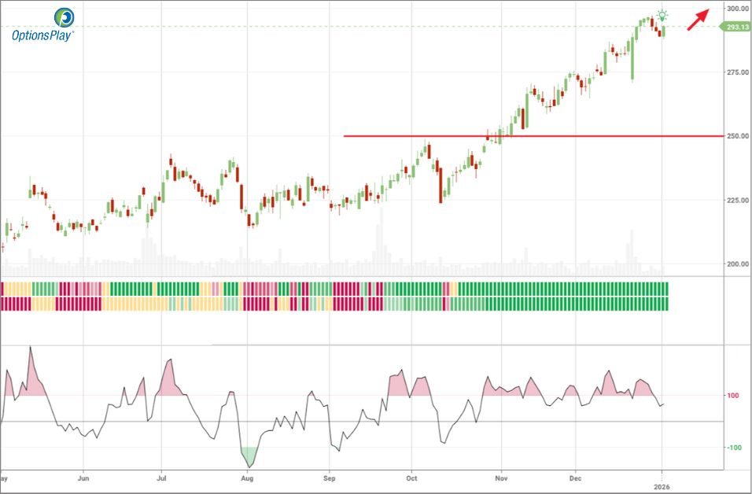Click the green oversold shaded area in the oscillator
The width and height of the screenshot is (752, 494).
click(x=249, y=454)
